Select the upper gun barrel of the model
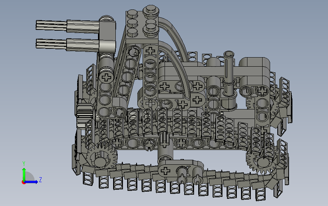Image resolution: width=328 pixels, height=206 pixels. coord(67,27)
